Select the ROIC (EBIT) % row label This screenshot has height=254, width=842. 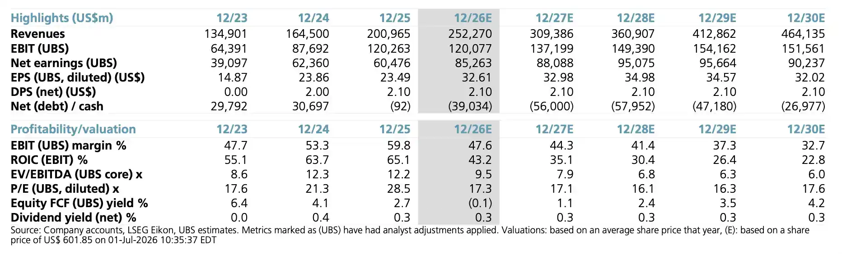[x=49, y=160]
